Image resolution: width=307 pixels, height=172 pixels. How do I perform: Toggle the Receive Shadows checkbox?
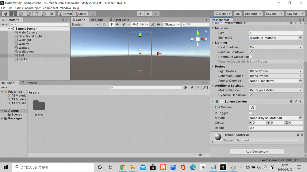coord(251,52)
